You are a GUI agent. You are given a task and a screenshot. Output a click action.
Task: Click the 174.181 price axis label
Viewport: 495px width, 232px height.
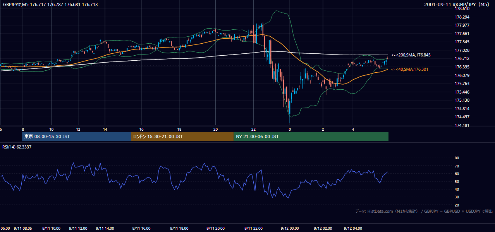point(462,125)
